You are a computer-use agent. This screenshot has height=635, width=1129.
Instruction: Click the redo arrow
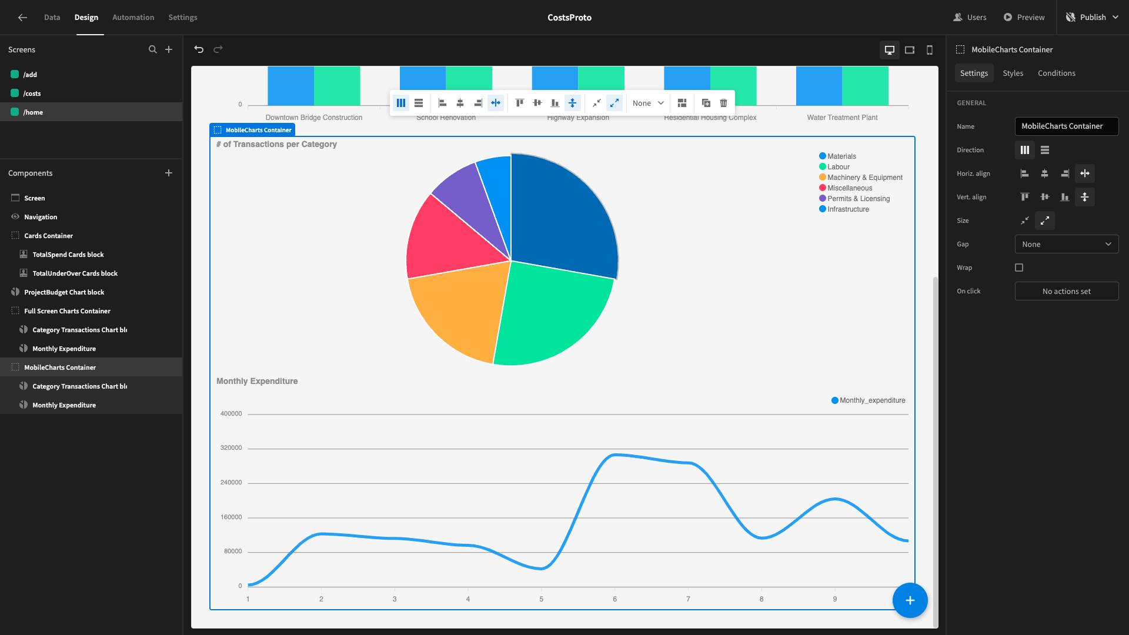click(218, 49)
